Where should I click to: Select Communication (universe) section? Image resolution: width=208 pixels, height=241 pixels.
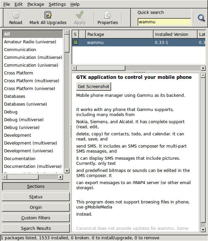pyautogui.click(x=33, y=65)
